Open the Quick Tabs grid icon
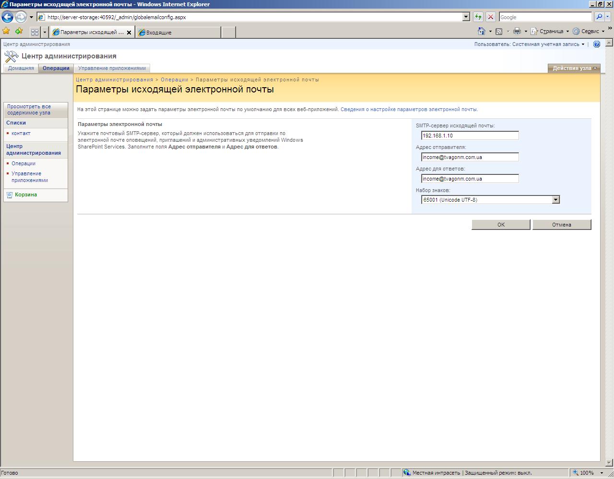The image size is (614, 479). tap(35, 32)
